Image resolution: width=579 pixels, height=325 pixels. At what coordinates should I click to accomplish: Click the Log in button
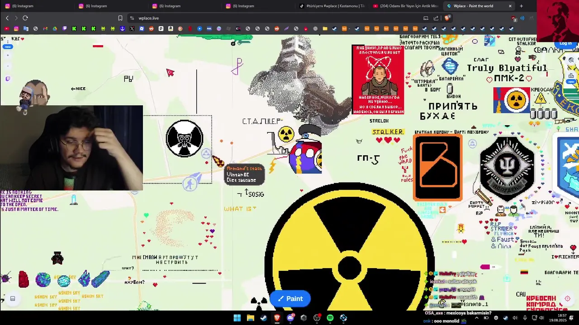pyautogui.click(x=565, y=43)
